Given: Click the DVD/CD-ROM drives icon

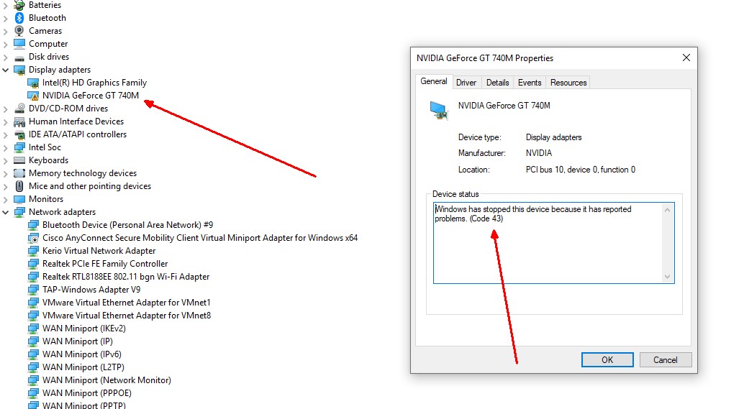Looking at the screenshot, I should tap(19, 109).
